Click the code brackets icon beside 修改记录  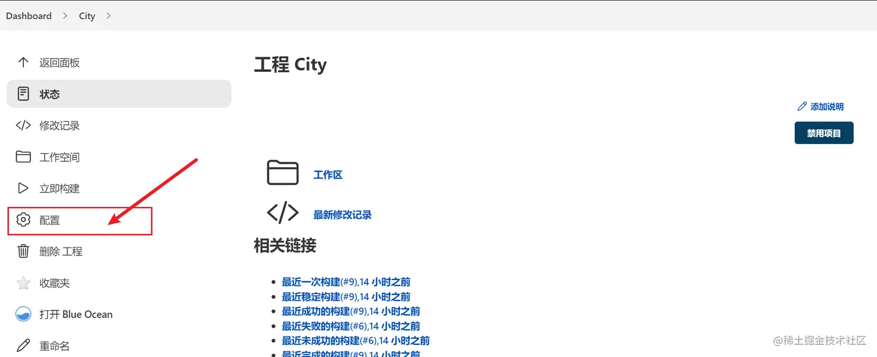pyautogui.click(x=23, y=126)
